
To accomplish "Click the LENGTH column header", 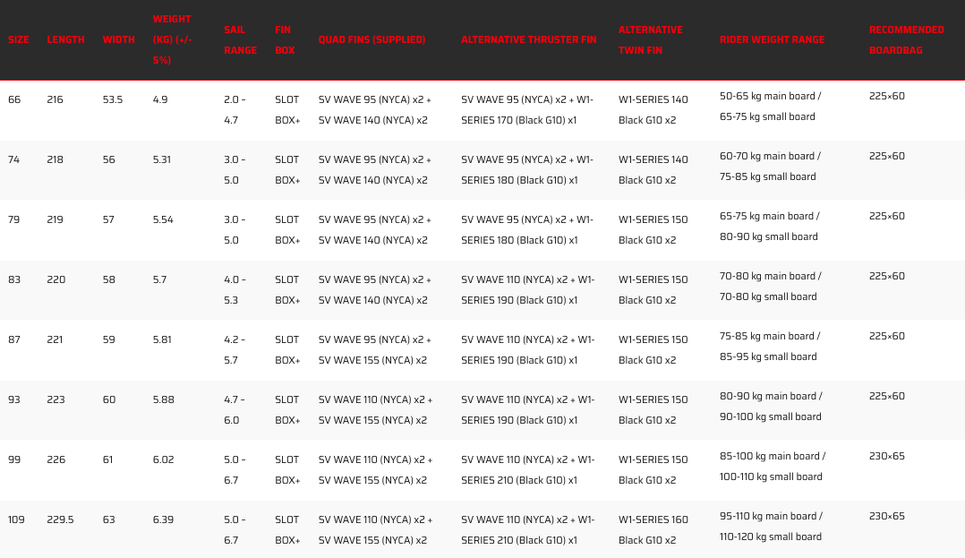I will pyautogui.click(x=66, y=39).
